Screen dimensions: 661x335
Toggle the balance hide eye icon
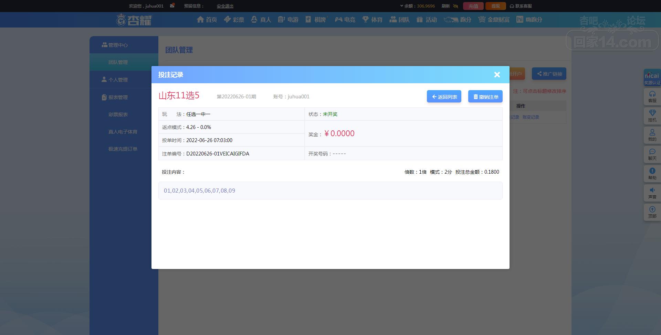tap(455, 6)
